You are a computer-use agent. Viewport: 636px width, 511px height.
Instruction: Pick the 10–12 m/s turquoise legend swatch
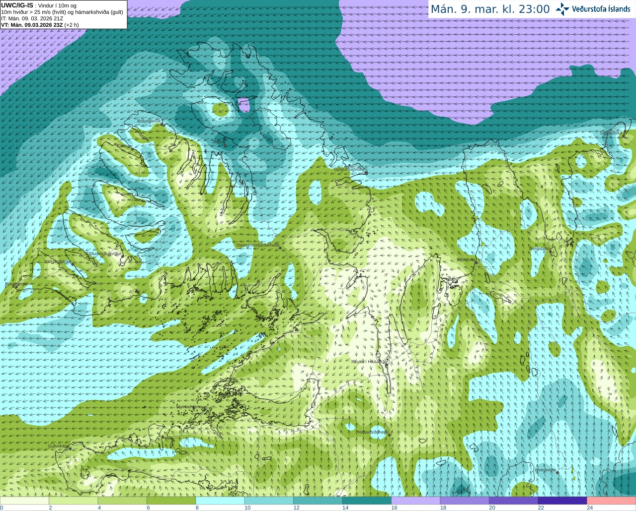click(x=269, y=500)
